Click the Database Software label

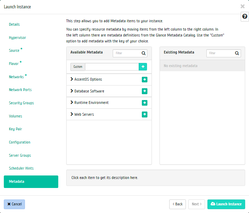pyautogui.click(x=89, y=91)
